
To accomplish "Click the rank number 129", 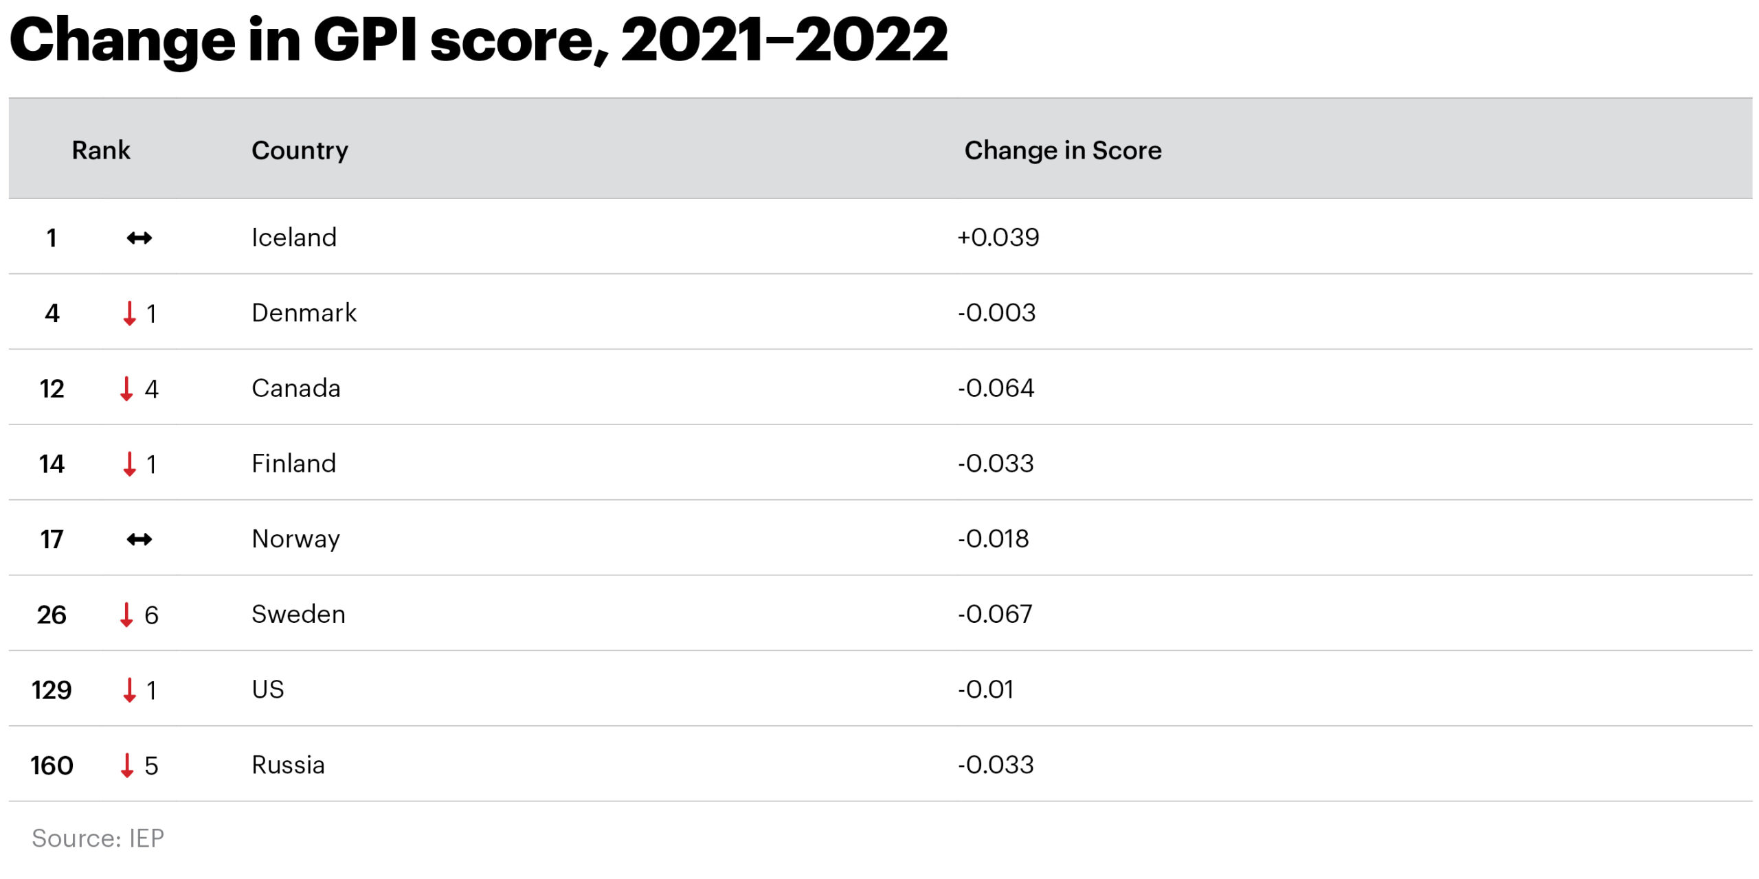I will [x=52, y=689].
